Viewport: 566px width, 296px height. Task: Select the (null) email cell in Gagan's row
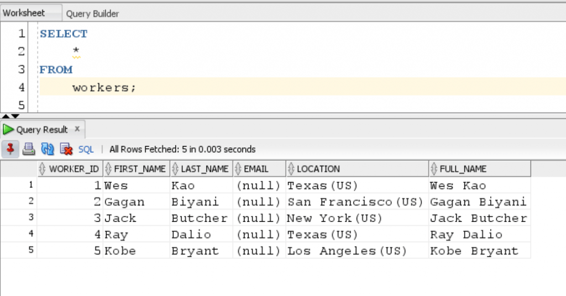pyautogui.click(x=260, y=202)
